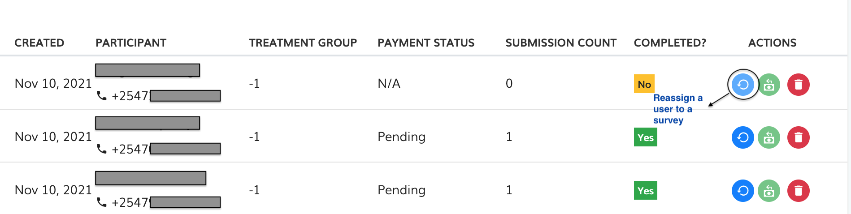Click the COMPLETED? column header
The width and height of the screenshot is (851, 214).
670,43
